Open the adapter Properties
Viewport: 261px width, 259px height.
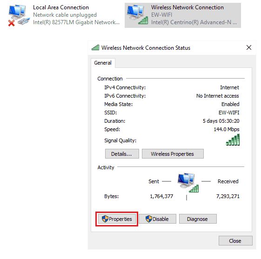click(117, 219)
